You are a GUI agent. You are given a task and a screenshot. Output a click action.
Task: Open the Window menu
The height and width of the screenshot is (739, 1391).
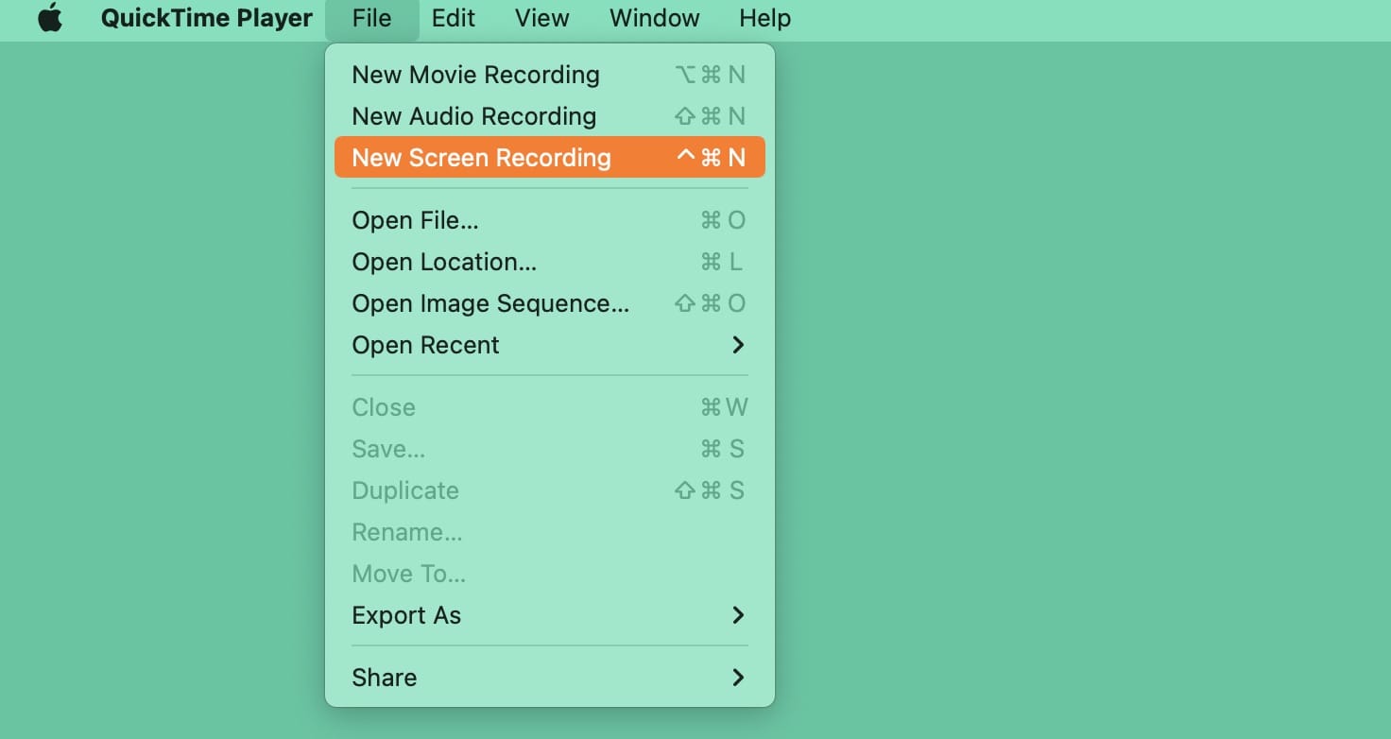(654, 19)
